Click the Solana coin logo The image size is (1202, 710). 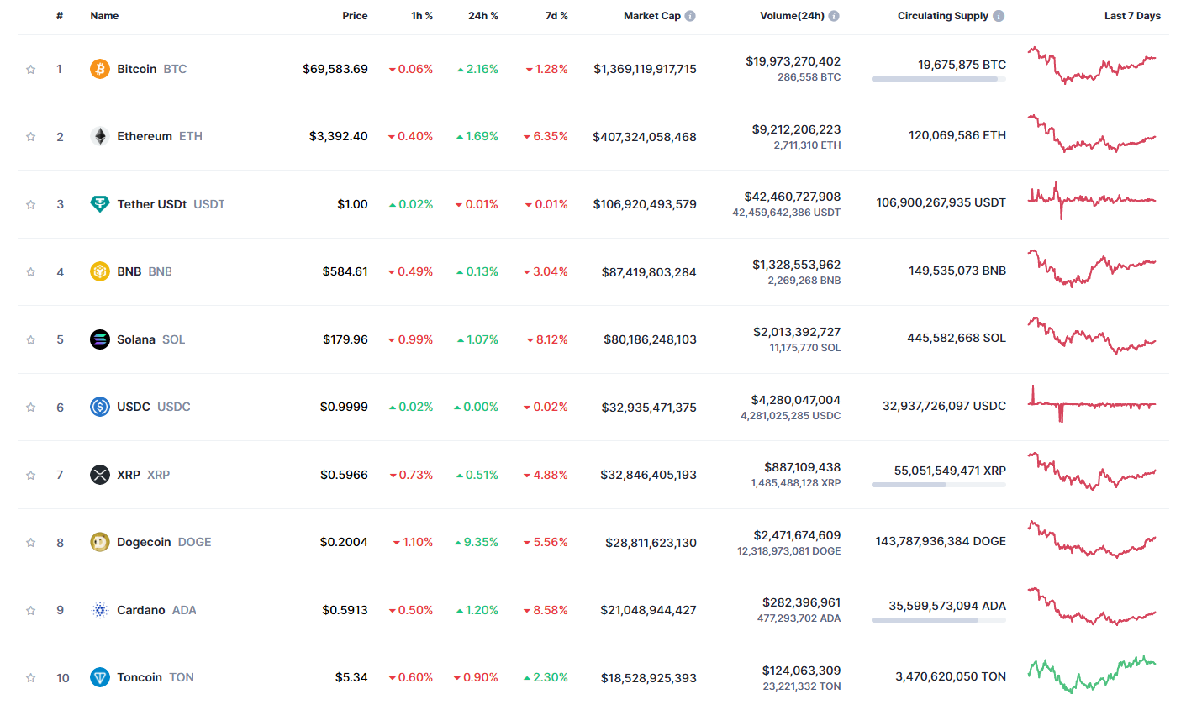point(100,339)
